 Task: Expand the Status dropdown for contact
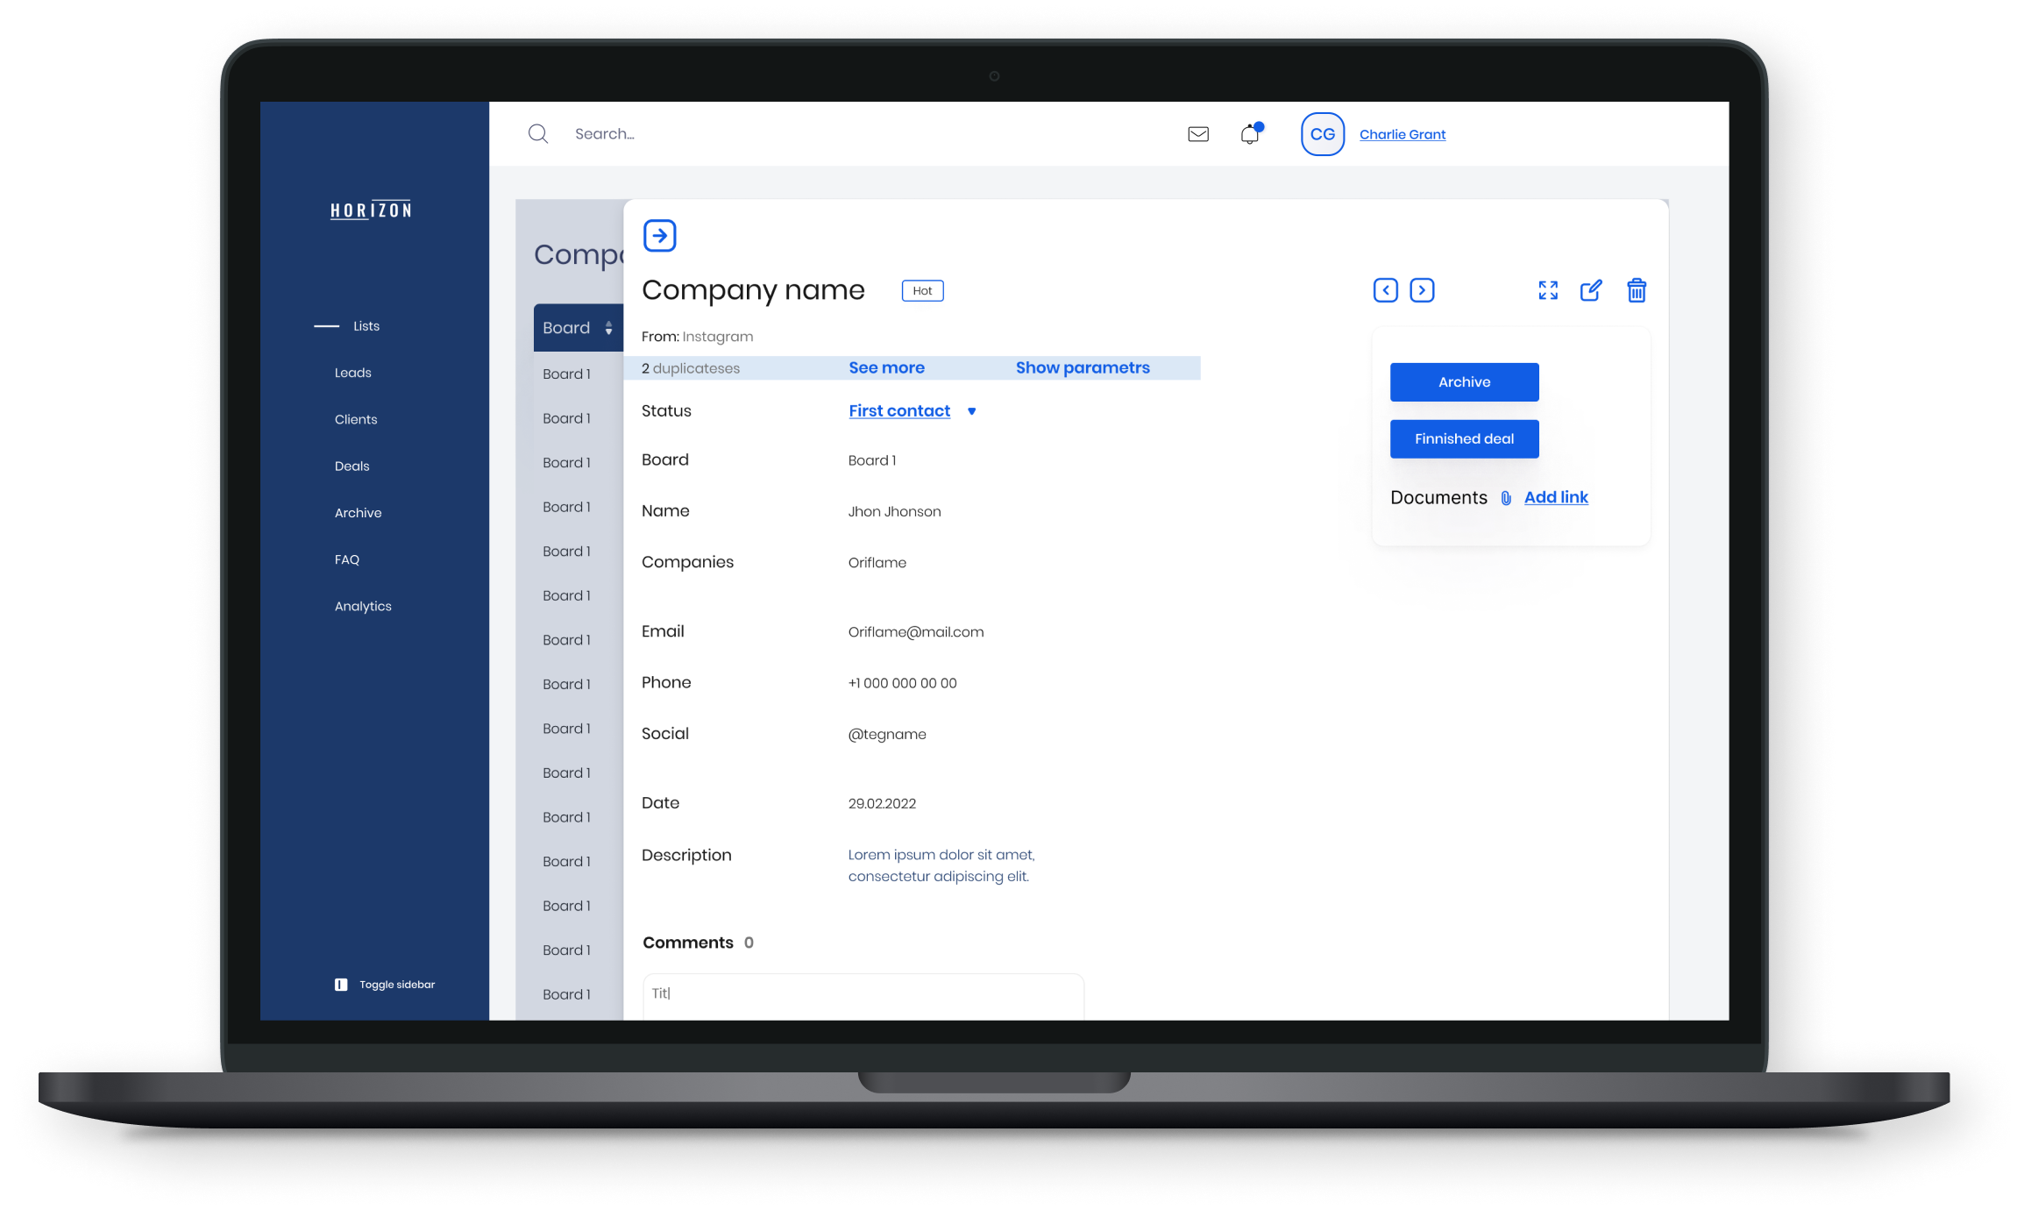[x=973, y=410]
